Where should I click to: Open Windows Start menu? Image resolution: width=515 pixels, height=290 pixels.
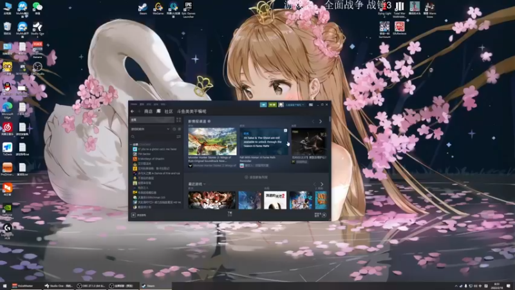point(5,285)
